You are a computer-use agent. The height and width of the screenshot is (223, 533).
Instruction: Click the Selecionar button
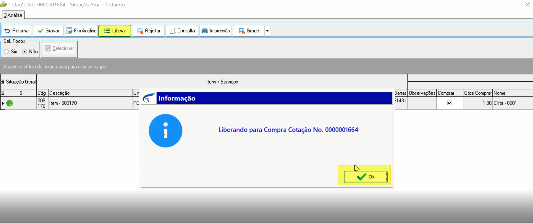tap(59, 48)
